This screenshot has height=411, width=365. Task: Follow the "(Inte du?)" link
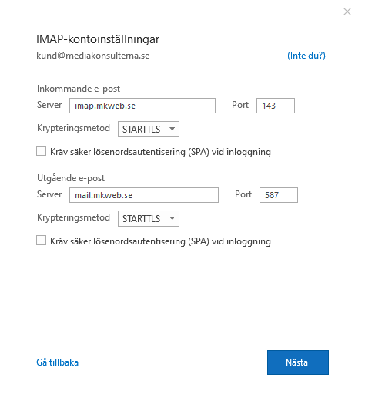[306, 56]
